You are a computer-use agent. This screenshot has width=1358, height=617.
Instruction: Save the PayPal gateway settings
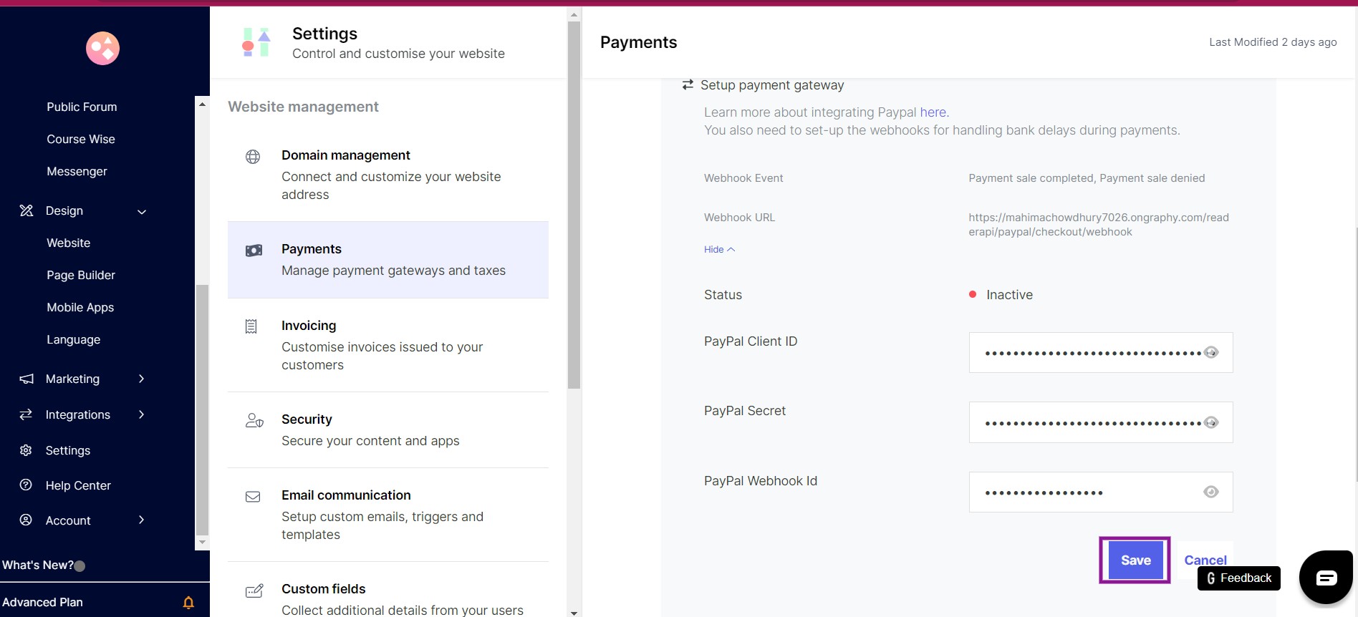[x=1135, y=560]
